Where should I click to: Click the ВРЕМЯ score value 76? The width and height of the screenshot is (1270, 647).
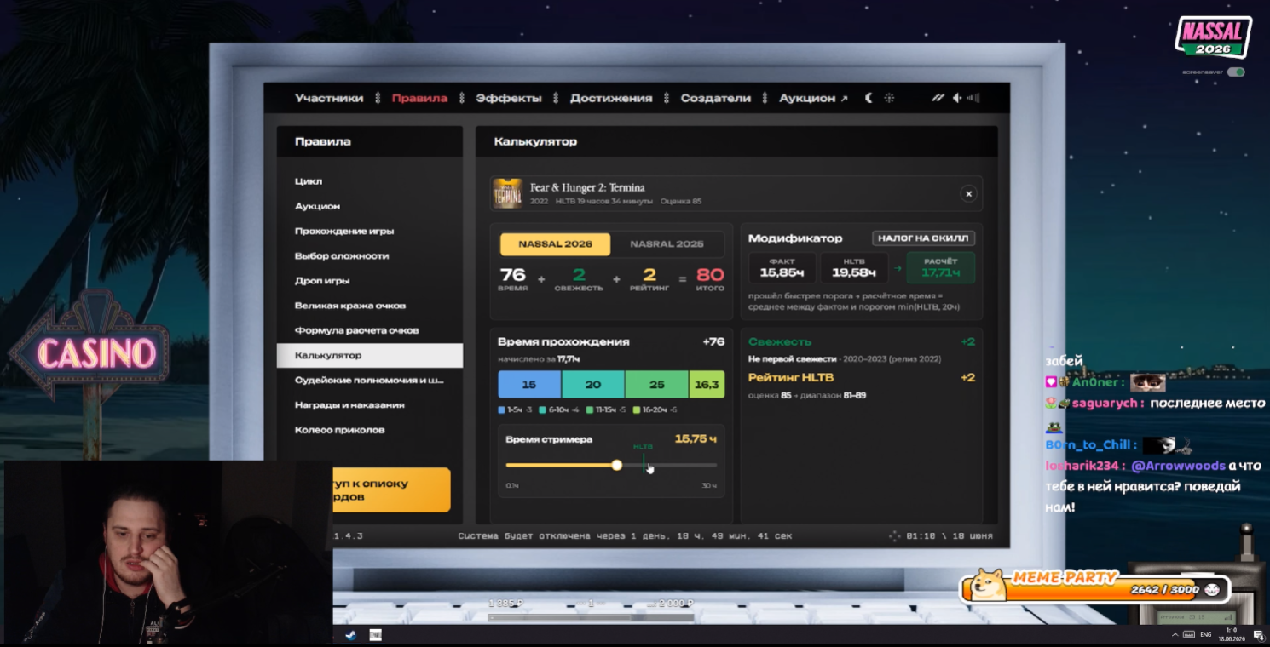pos(513,278)
